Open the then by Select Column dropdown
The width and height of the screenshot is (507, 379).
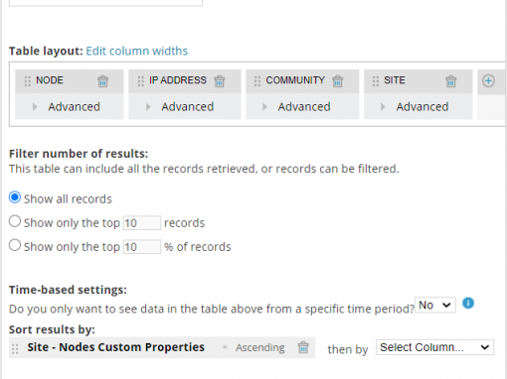click(434, 347)
